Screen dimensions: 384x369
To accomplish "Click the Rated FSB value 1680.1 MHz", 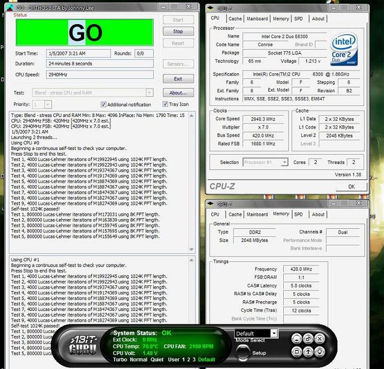I will [x=263, y=144].
